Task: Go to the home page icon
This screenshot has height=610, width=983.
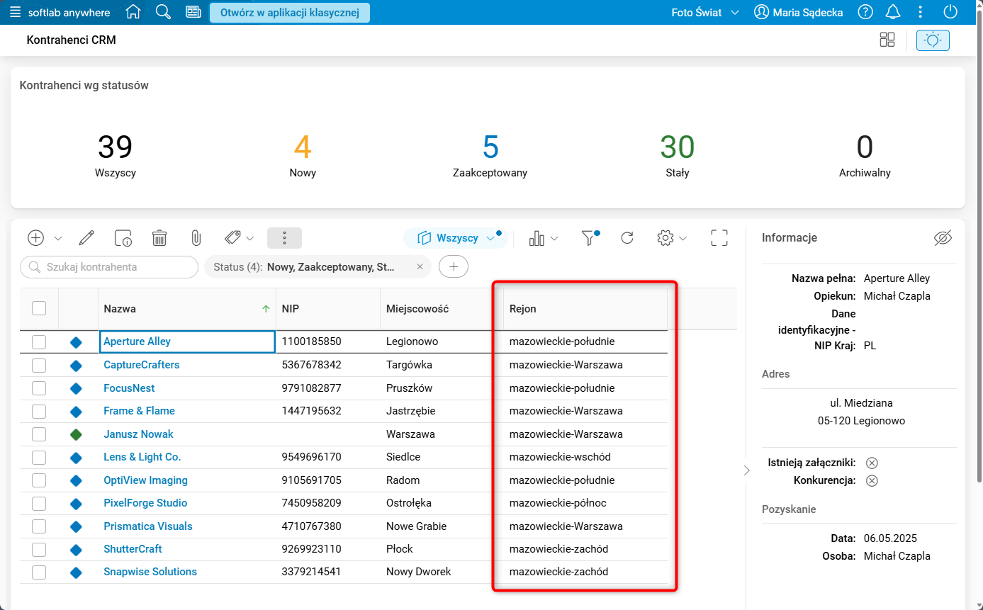Action: point(133,12)
